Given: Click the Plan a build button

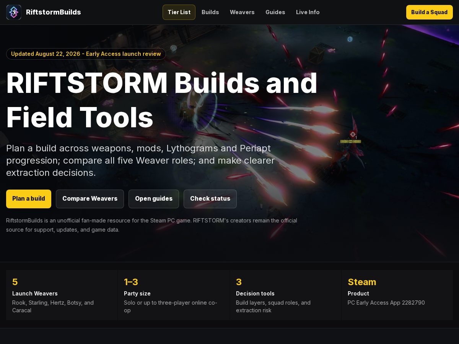Looking at the screenshot, I should [x=29, y=199].
